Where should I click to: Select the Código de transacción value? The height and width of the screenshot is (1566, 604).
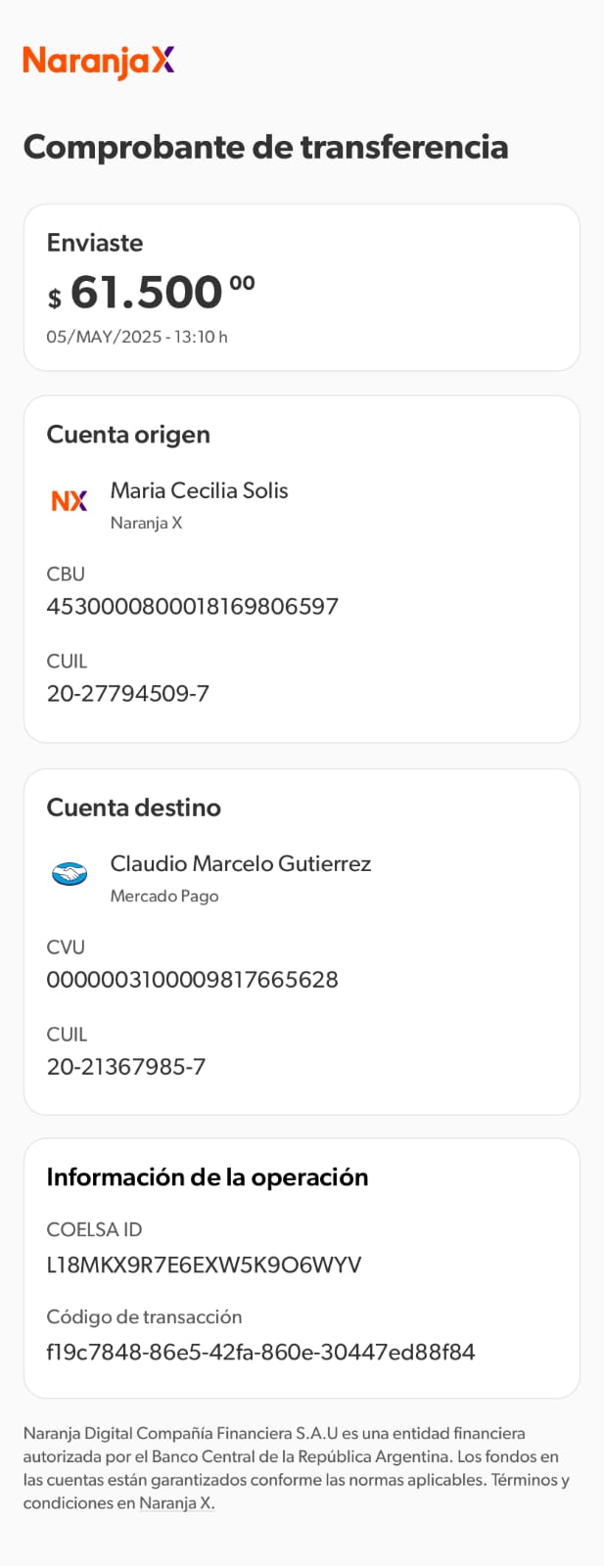point(260,1353)
